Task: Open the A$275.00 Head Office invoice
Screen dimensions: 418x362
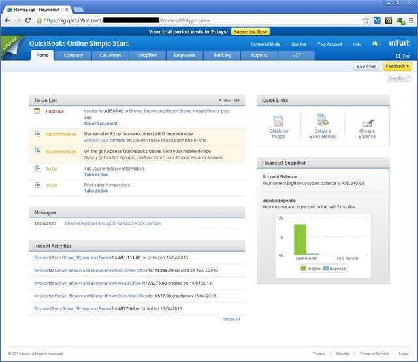Action: pyautogui.click(x=40, y=283)
